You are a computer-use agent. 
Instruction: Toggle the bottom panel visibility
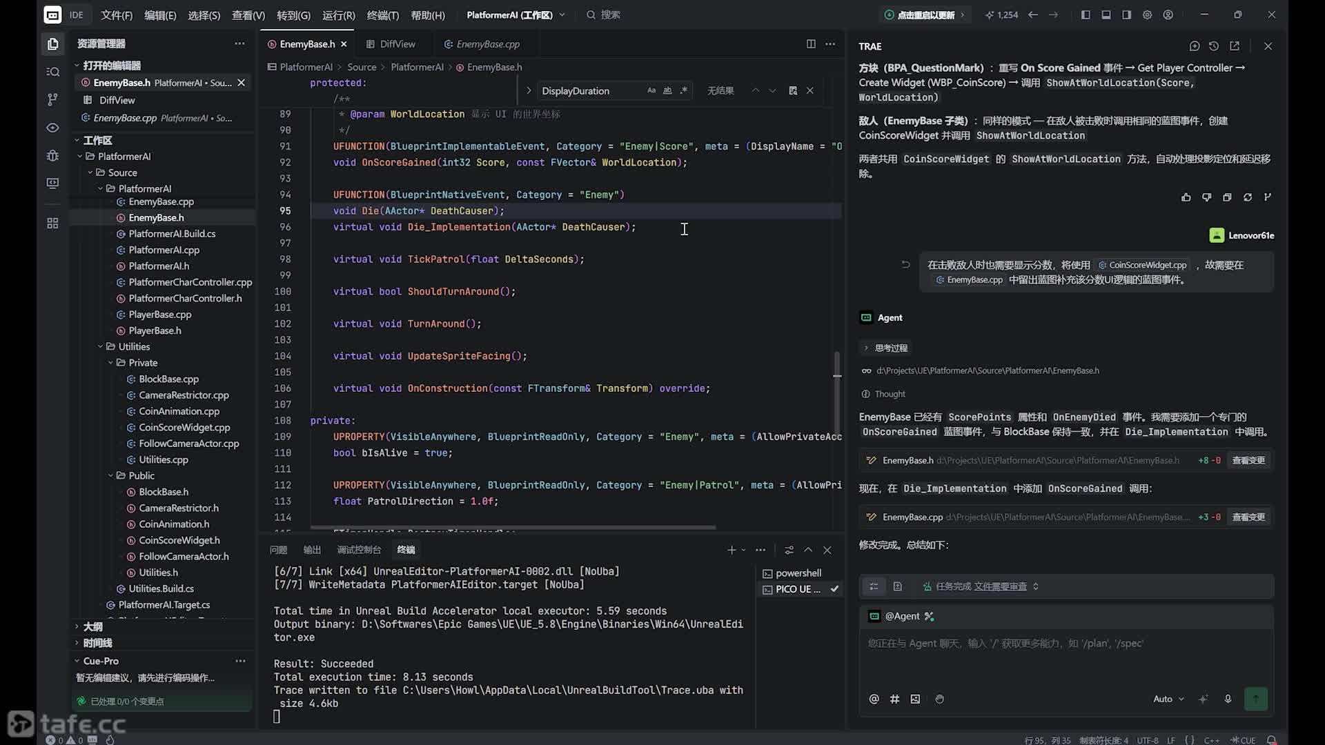pos(1106,14)
